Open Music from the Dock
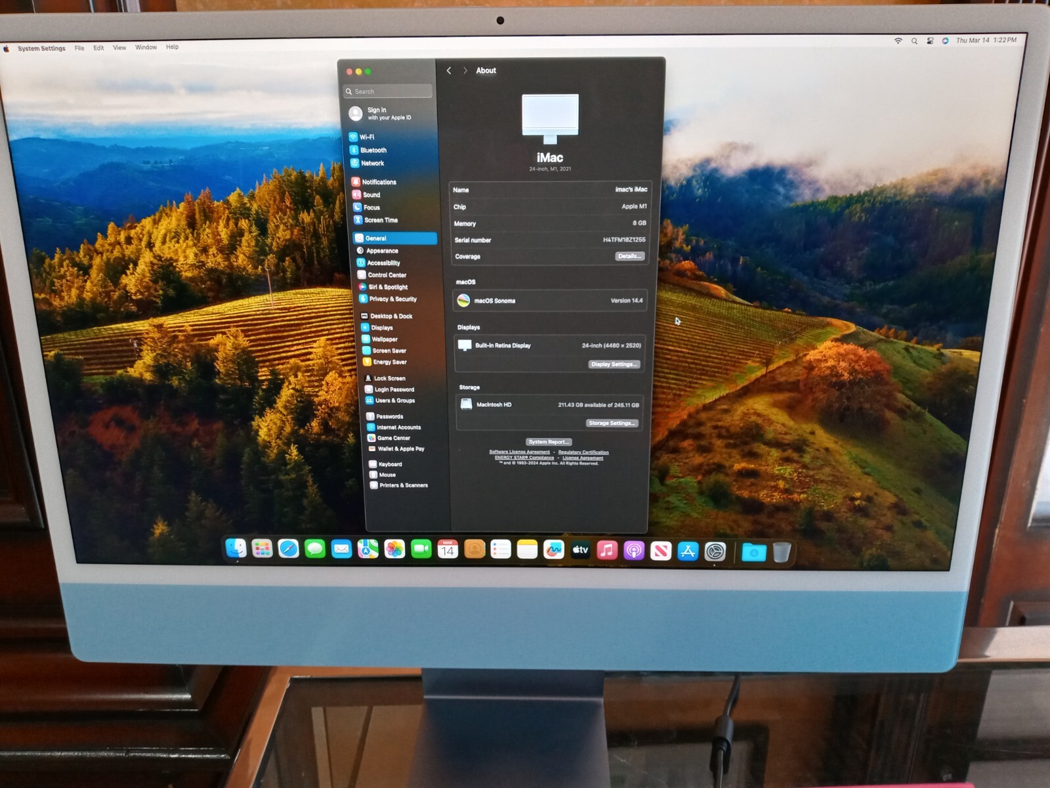The height and width of the screenshot is (788, 1050). click(x=607, y=550)
